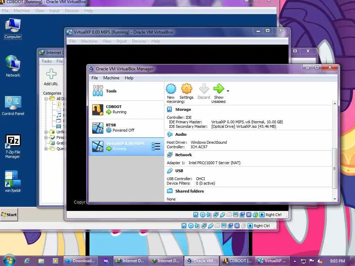355x266 pixels.
Task: Show hidden system tray icons arrow
Action: (295, 261)
